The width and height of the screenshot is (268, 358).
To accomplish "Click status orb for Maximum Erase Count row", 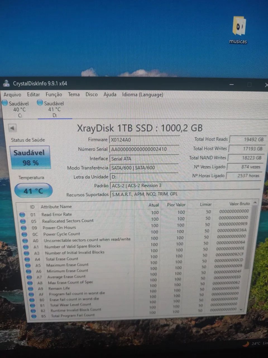I will (x=28, y=265).
